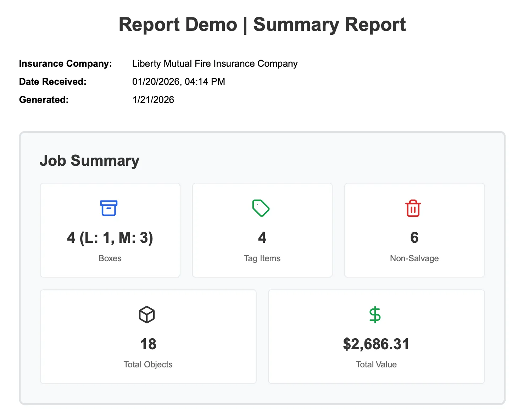Click the red trash can icon
Image resolution: width=529 pixels, height=416 pixels.
[413, 208]
